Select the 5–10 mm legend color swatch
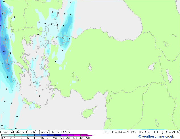This screenshot has height=139, width=180. (31, 135)
